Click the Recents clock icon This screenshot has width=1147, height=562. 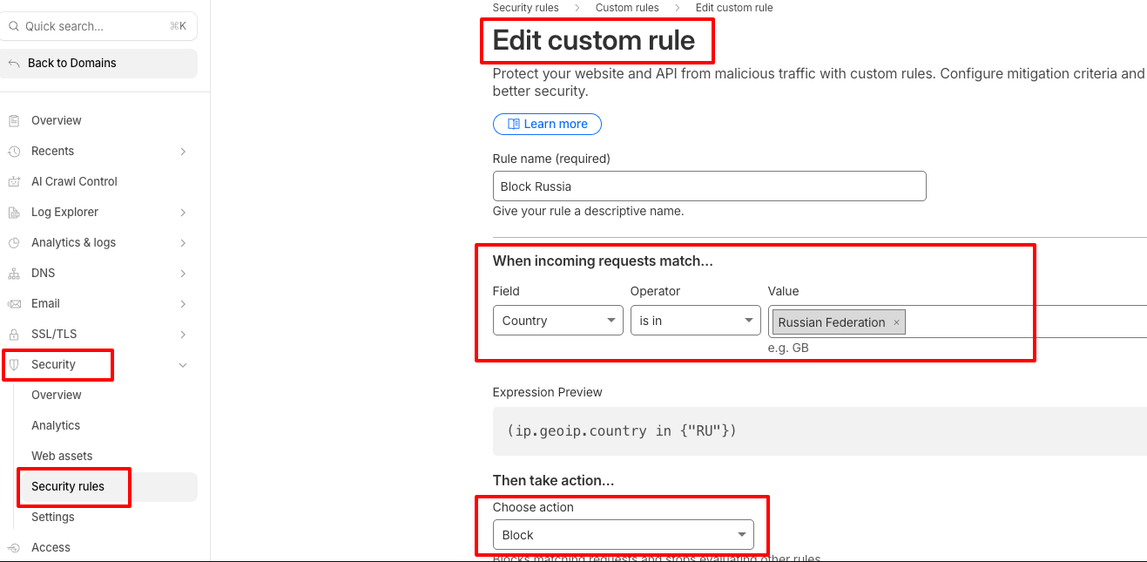pos(14,152)
